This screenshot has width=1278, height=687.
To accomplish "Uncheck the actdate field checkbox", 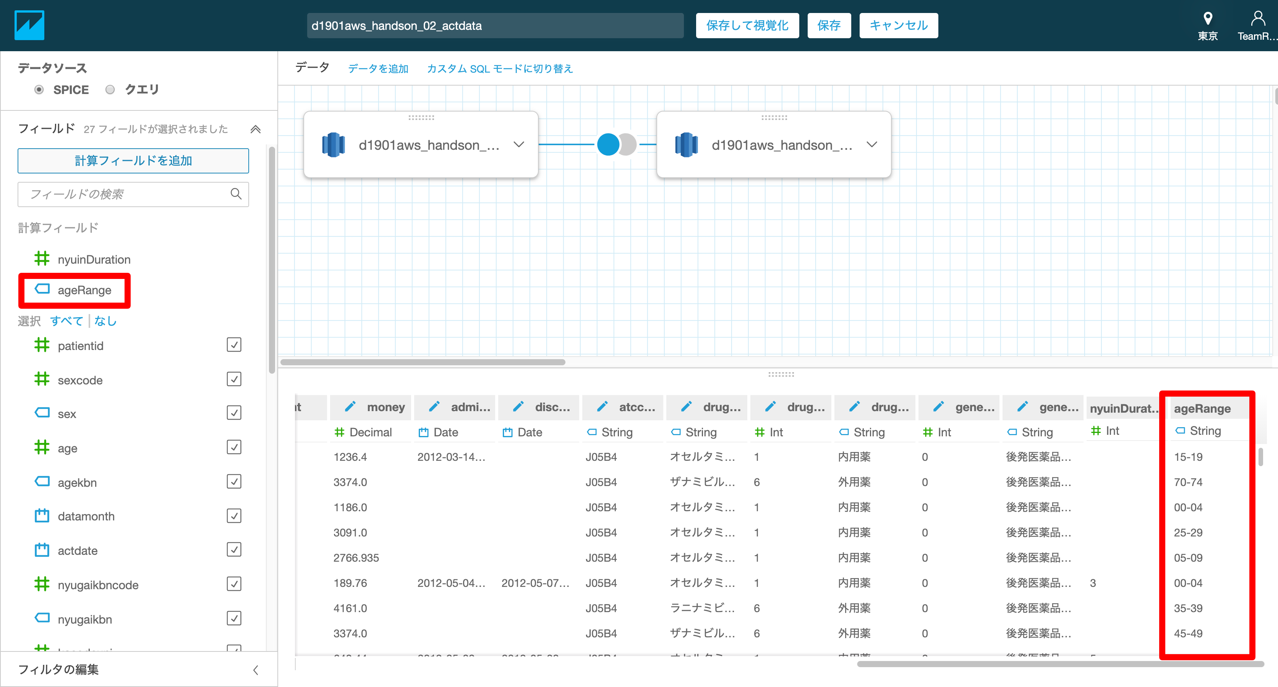I will pyautogui.click(x=234, y=549).
